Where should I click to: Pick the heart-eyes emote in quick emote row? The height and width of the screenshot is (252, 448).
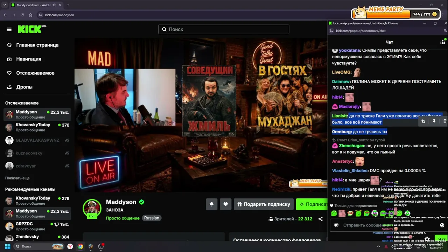click(x=366, y=213)
